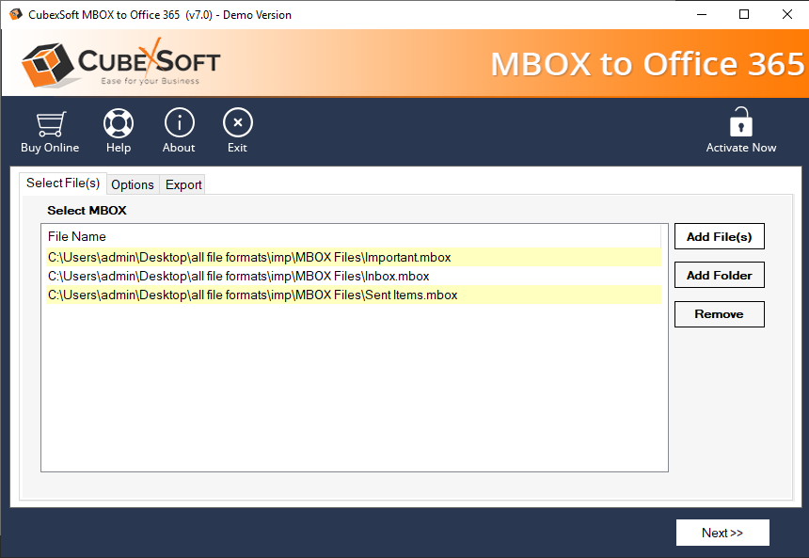Highlight the Sent Items.mbox row

pyautogui.click(x=252, y=295)
